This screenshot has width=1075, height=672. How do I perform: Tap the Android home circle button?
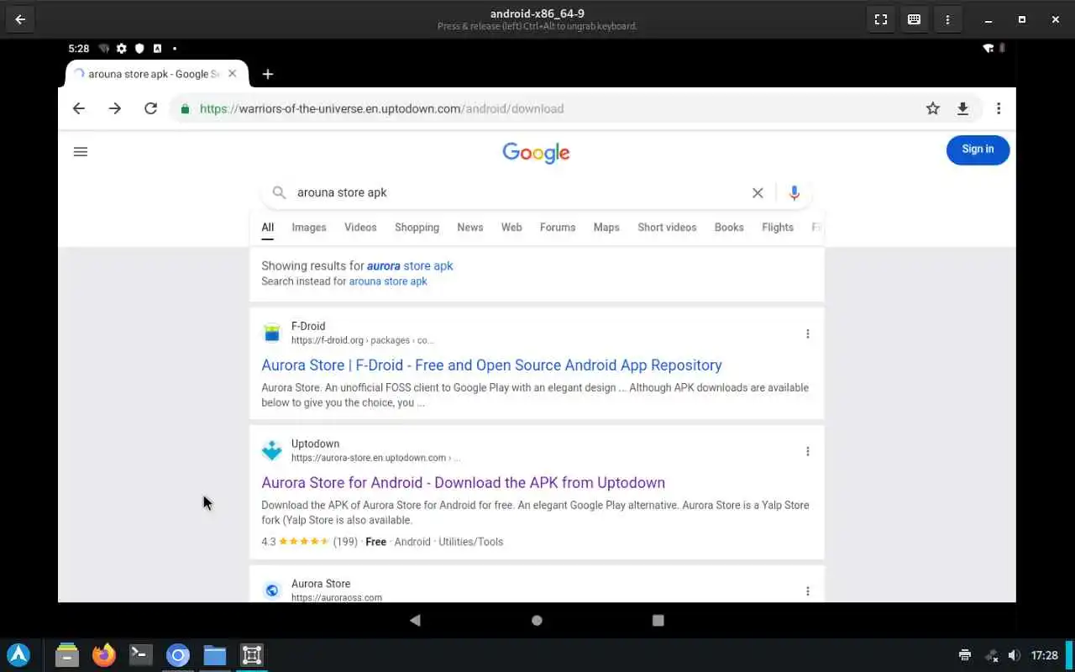click(x=537, y=620)
